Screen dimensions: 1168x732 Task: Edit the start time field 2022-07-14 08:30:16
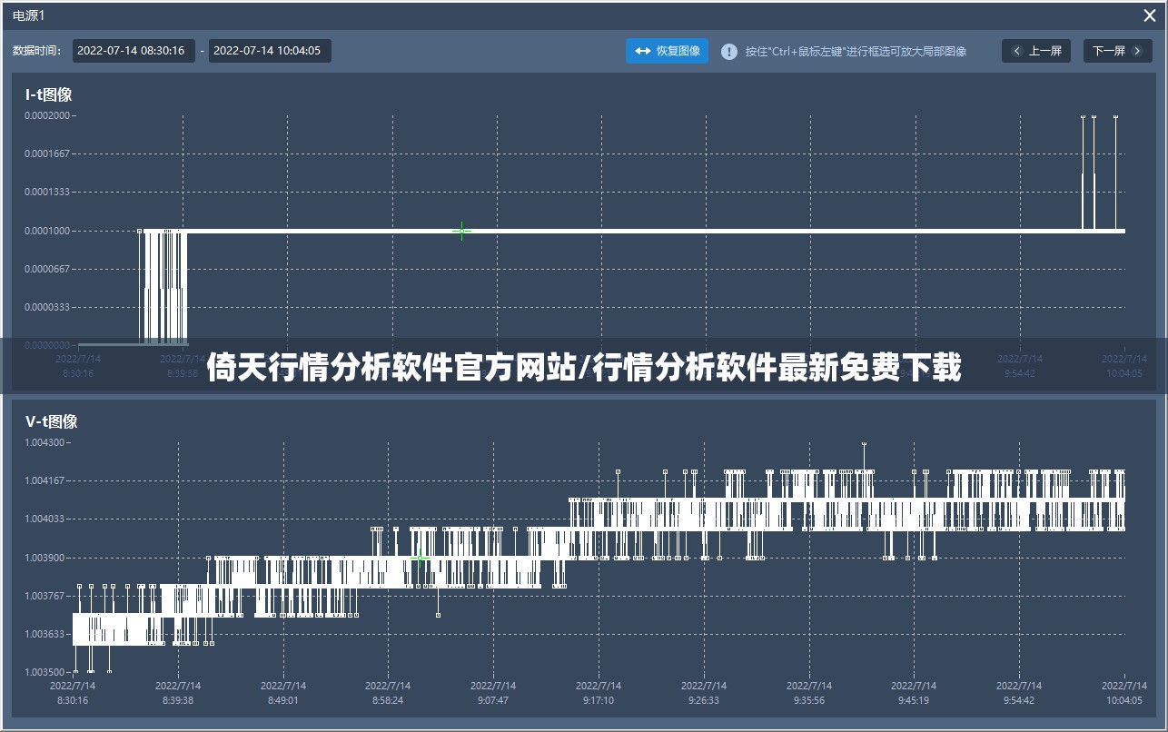(x=134, y=51)
